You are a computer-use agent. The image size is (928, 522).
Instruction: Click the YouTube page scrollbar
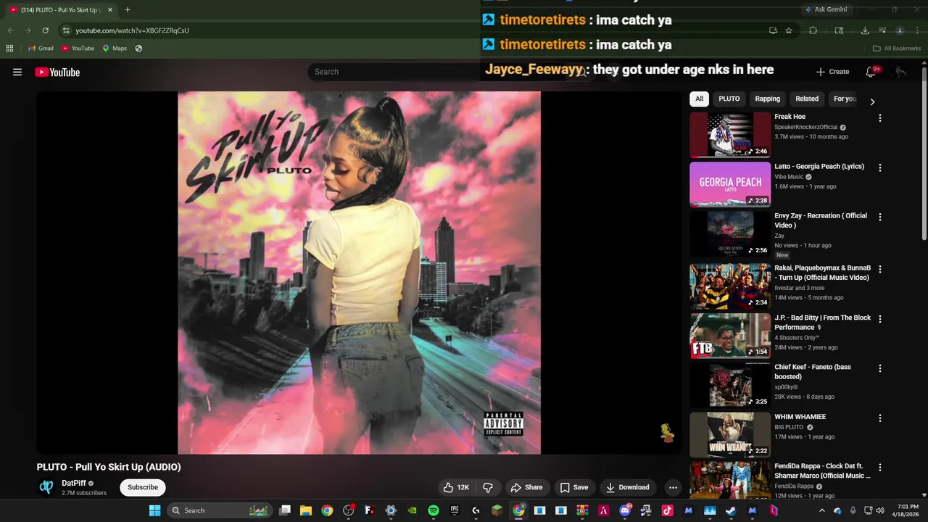tap(924, 154)
